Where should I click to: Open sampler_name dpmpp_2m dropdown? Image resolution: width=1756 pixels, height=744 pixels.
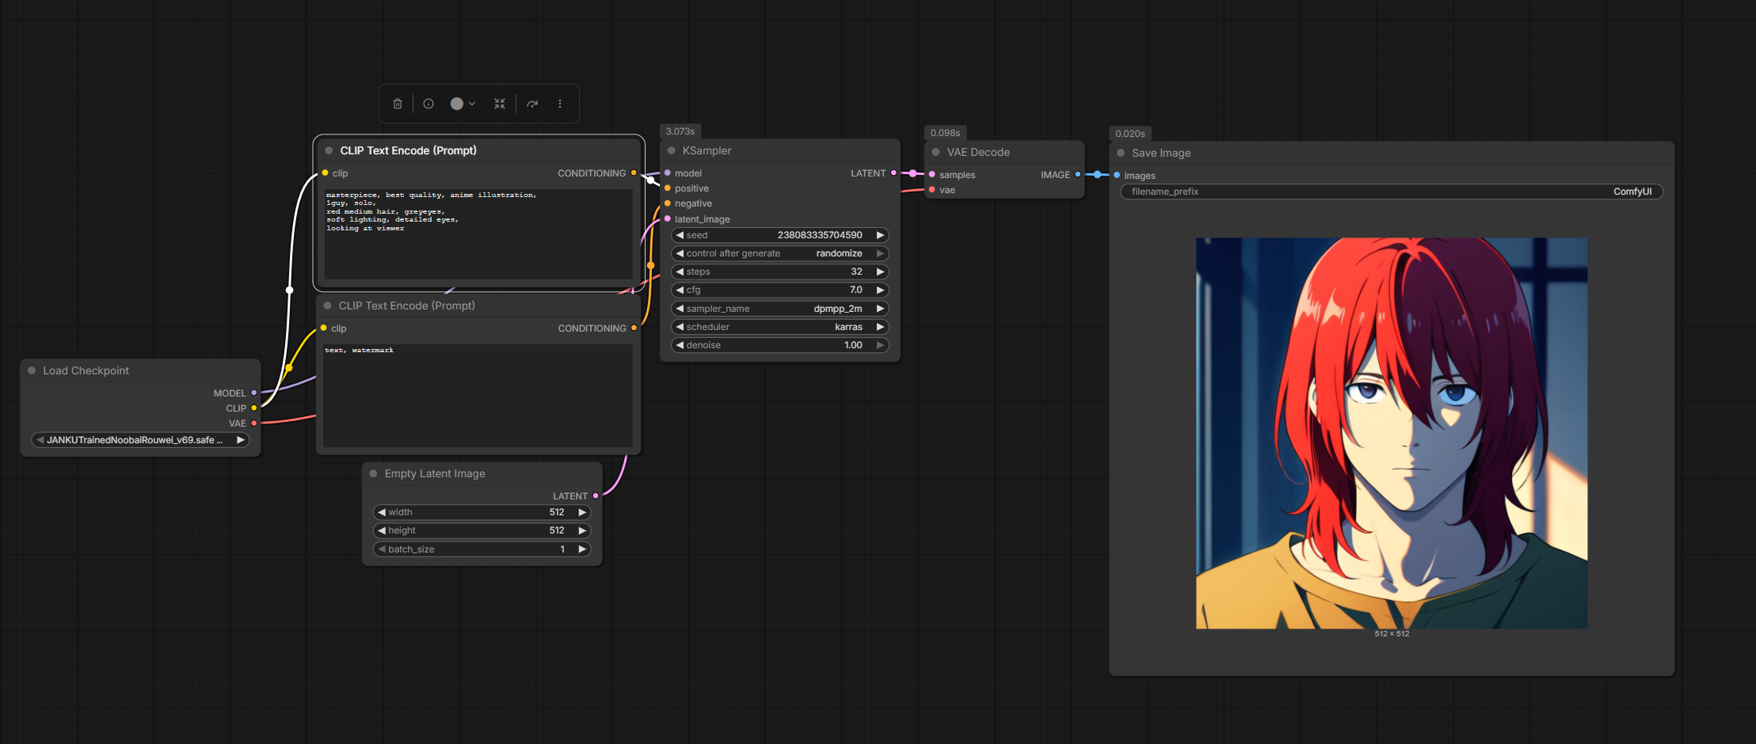click(779, 309)
